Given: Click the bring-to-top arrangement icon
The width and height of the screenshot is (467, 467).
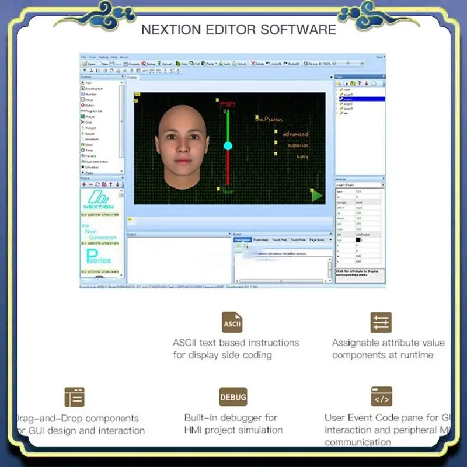Looking at the screenshot, I should pyautogui.click(x=85, y=71).
